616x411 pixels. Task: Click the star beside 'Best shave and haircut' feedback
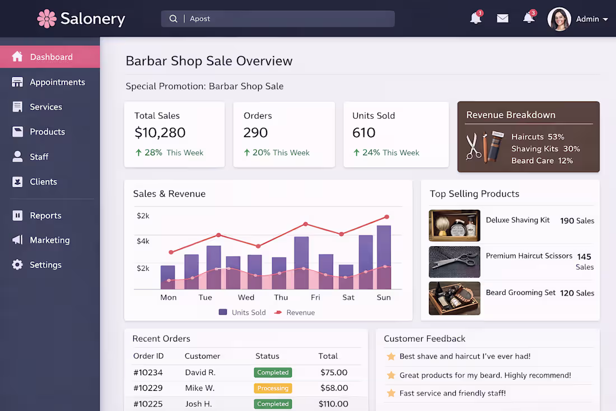tap(391, 357)
